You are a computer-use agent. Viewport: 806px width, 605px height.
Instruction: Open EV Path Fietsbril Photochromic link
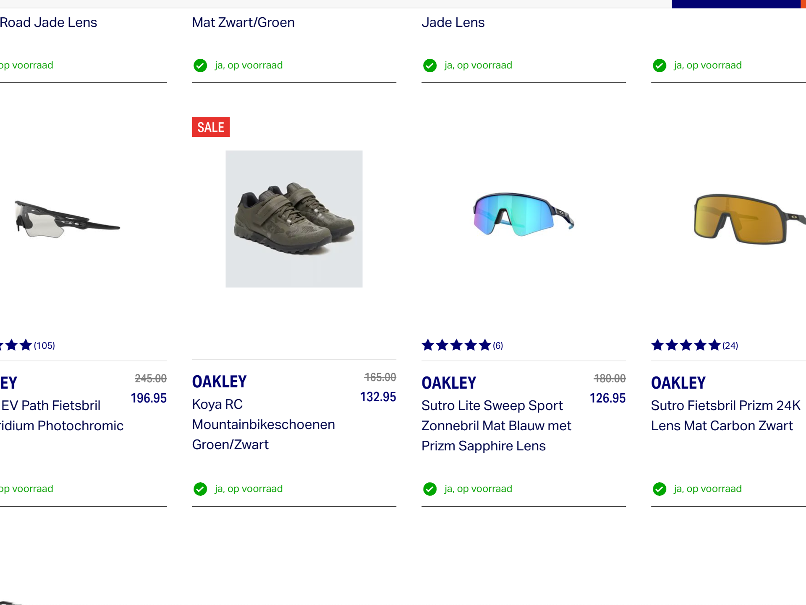pyautogui.click(x=62, y=416)
